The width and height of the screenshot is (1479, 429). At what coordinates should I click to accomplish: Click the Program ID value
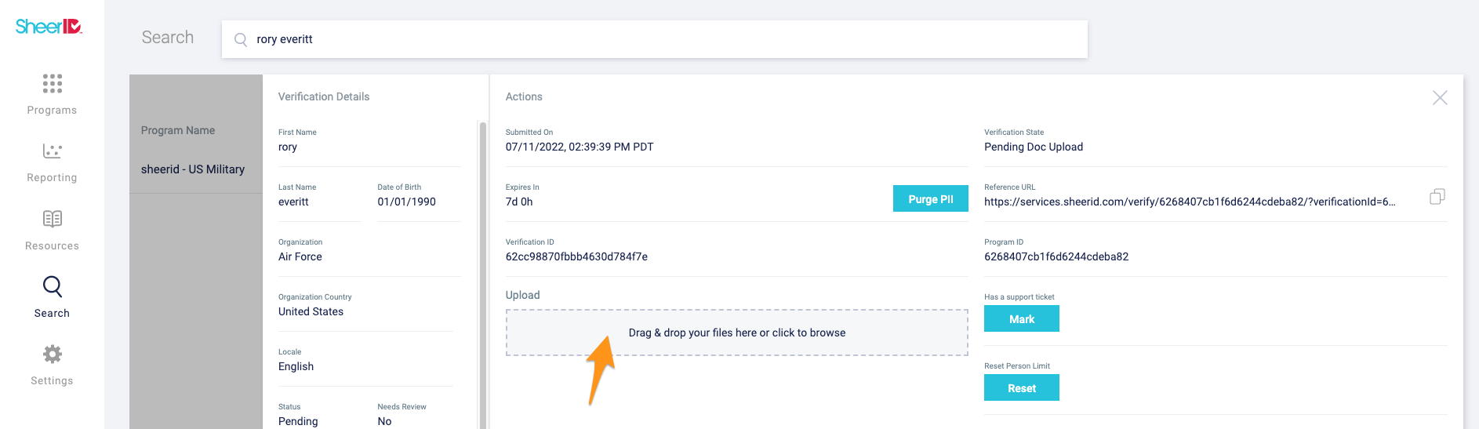(x=1056, y=257)
